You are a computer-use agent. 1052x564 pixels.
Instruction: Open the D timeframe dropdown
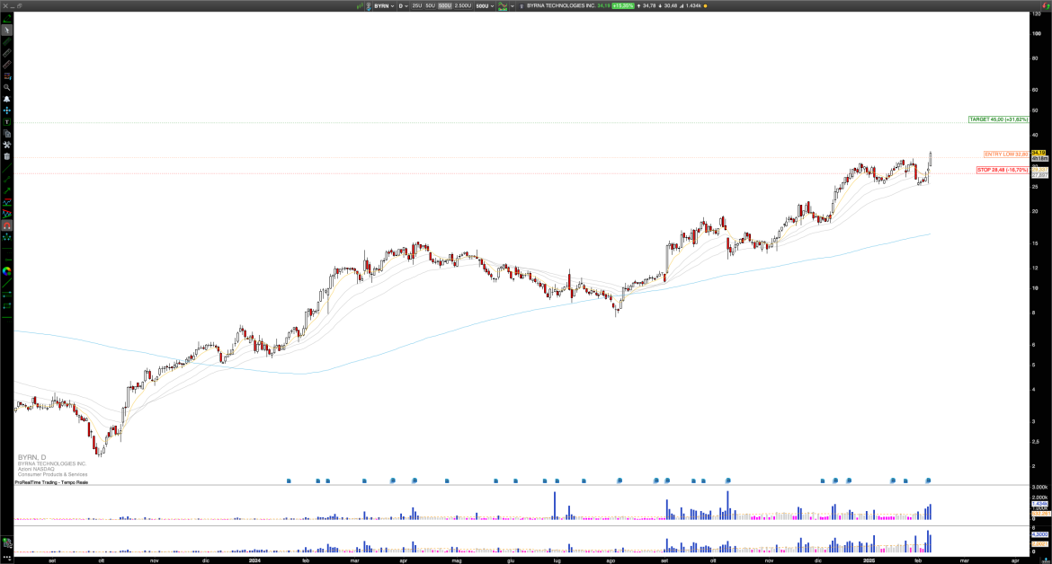pyautogui.click(x=403, y=6)
